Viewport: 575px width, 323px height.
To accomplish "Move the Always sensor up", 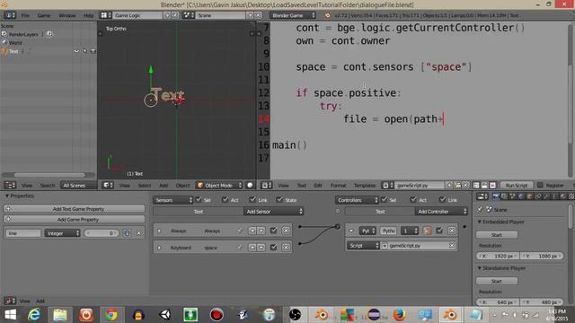I will pos(252,231).
